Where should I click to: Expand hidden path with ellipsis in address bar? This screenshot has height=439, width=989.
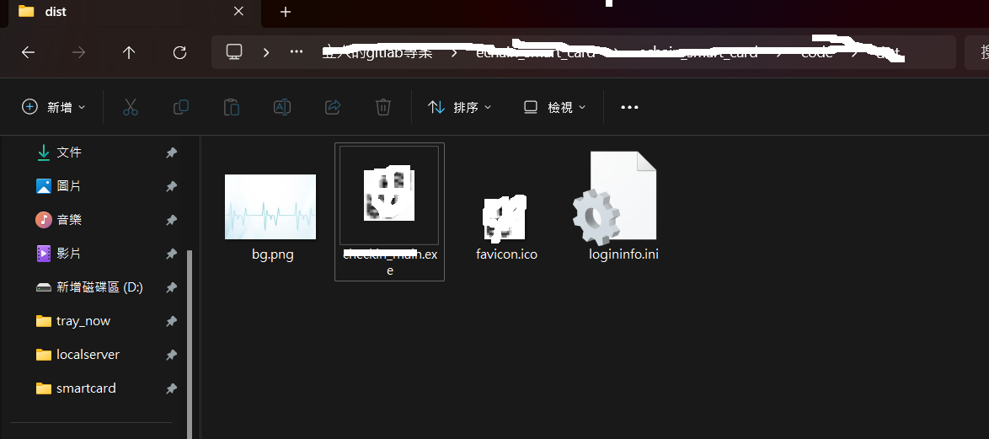point(297,51)
